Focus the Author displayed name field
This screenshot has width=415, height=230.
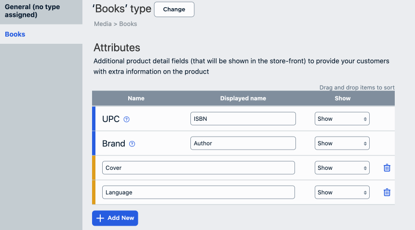click(243, 143)
